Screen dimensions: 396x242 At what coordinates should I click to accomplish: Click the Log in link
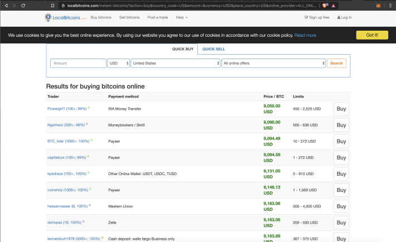tap(345, 17)
